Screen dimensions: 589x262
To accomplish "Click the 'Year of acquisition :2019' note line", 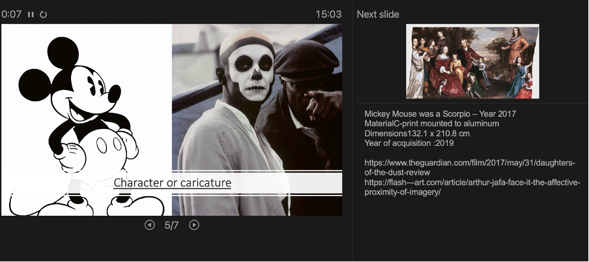I will (409, 143).
